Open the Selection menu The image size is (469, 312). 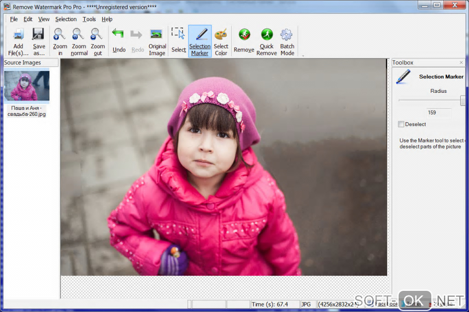pos(66,19)
